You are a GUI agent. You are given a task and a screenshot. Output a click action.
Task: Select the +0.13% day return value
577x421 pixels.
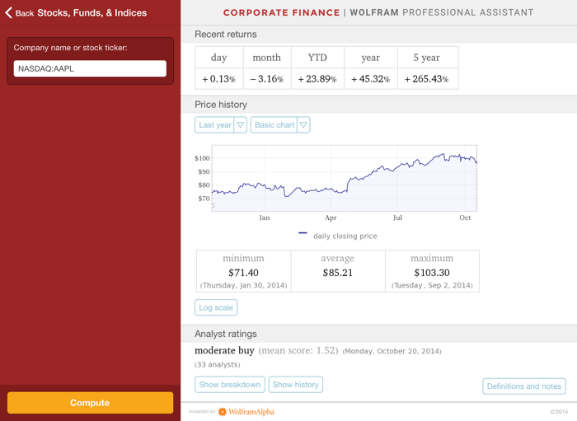coord(218,79)
